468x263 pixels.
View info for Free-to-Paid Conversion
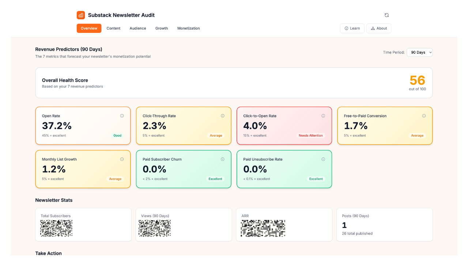pyautogui.click(x=424, y=116)
